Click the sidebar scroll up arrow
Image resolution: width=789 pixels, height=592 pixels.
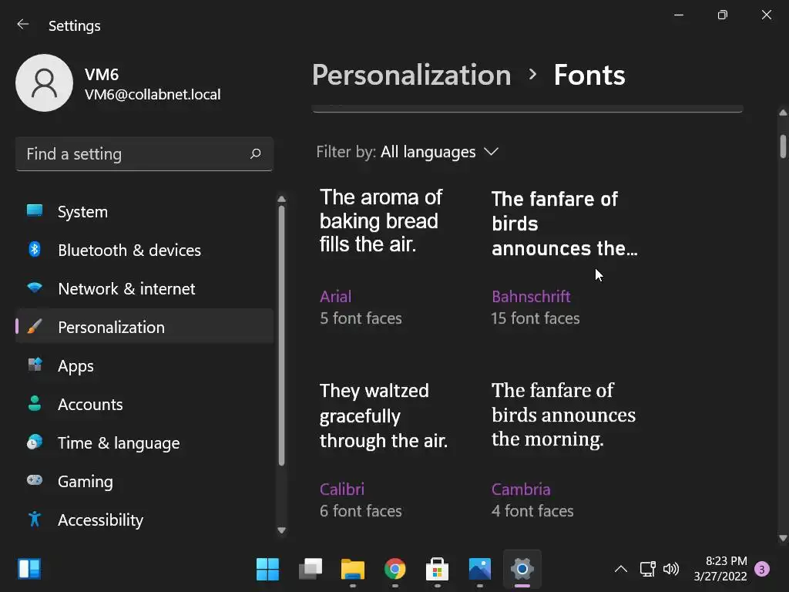point(282,200)
